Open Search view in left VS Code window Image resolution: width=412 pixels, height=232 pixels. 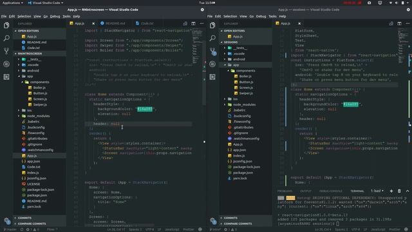tap(6, 38)
